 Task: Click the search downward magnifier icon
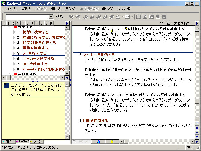pos(71,17)
